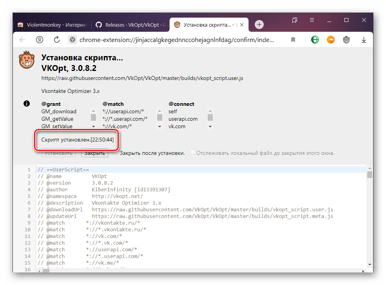Toggle Закрыть после установки checkbox
Viewport: 386px width, 285px height.
tap(116, 152)
